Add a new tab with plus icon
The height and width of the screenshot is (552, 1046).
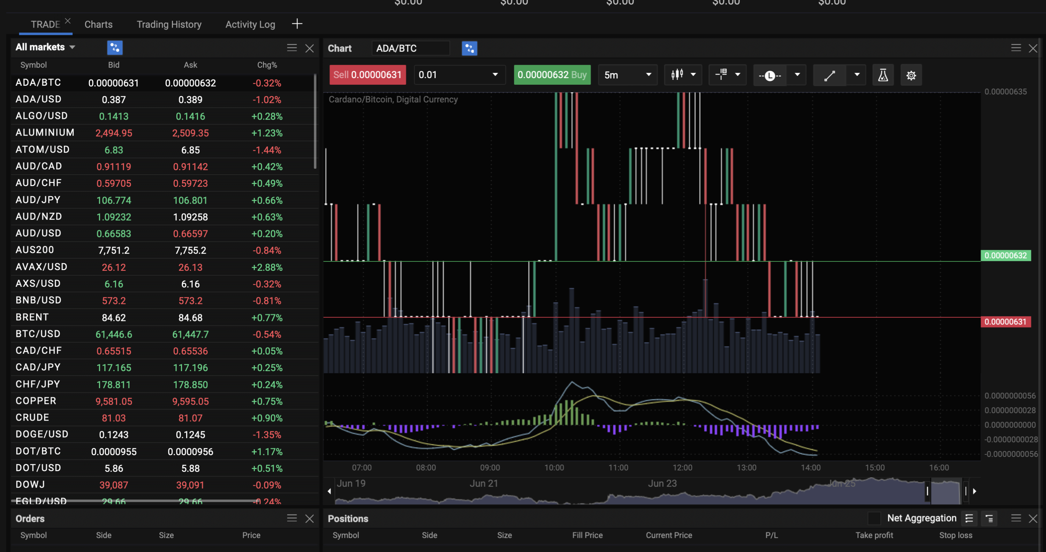[x=297, y=24]
